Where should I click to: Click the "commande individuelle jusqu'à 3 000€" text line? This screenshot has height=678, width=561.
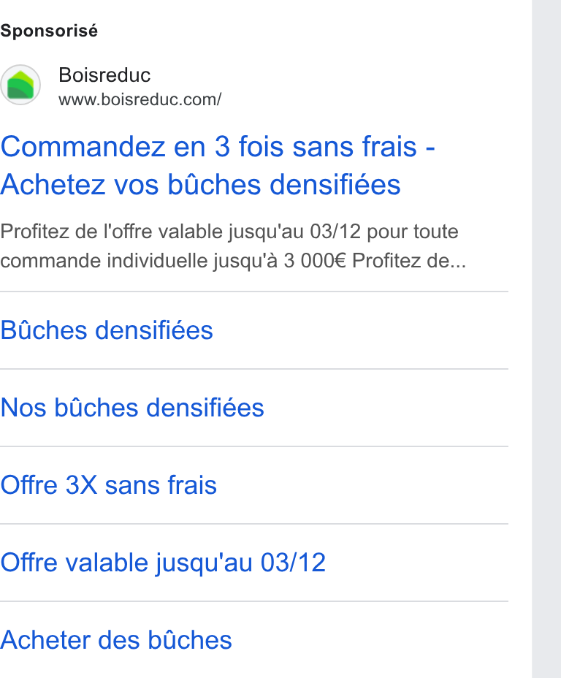click(x=173, y=261)
